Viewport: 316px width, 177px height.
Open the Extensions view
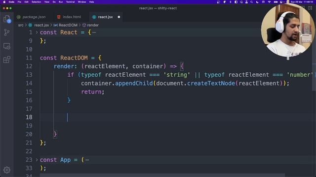coord(7,59)
